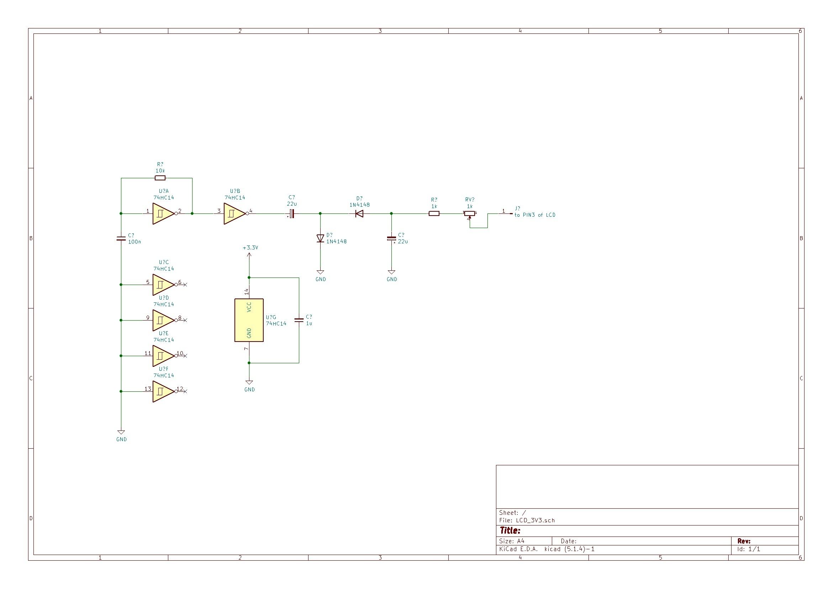Select the U?B 74HC14 inverter gate
This screenshot has height=592, width=834.
pos(233,213)
